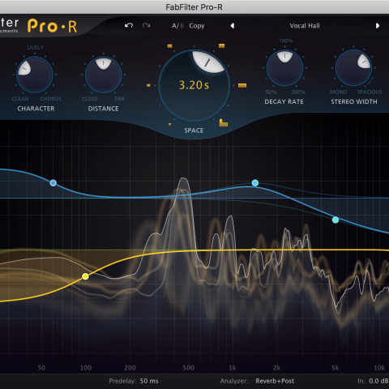Image resolution: width=389 pixels, height=389 pixels.
Task: Select the blue decay rate EQ node near 5k
Action: tap(336, 220)
